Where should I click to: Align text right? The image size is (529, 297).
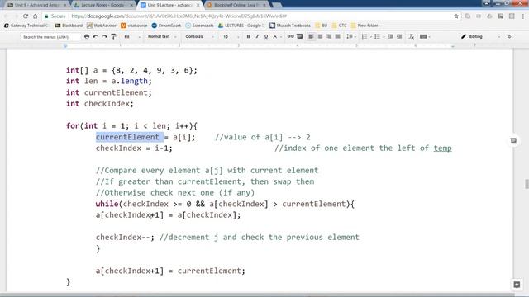(x=329, y=36)
